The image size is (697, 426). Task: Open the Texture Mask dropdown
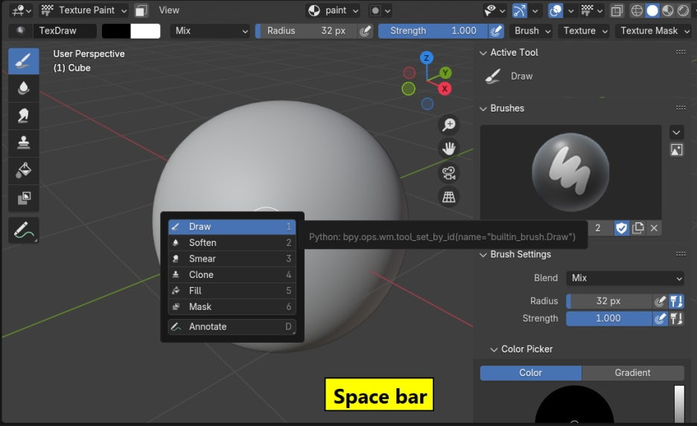coord(655,30)
